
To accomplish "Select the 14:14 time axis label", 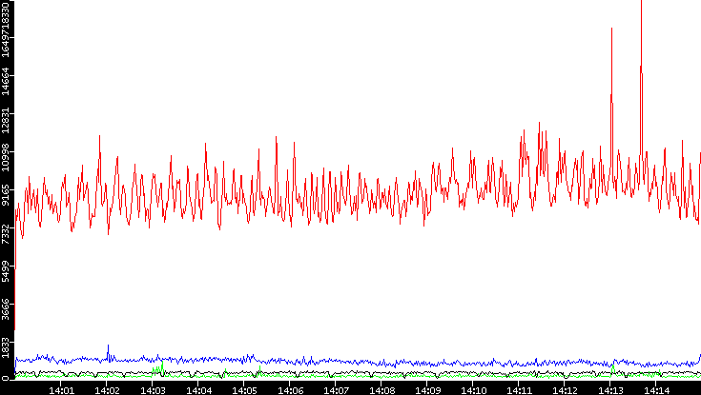I will coord(657,391).
